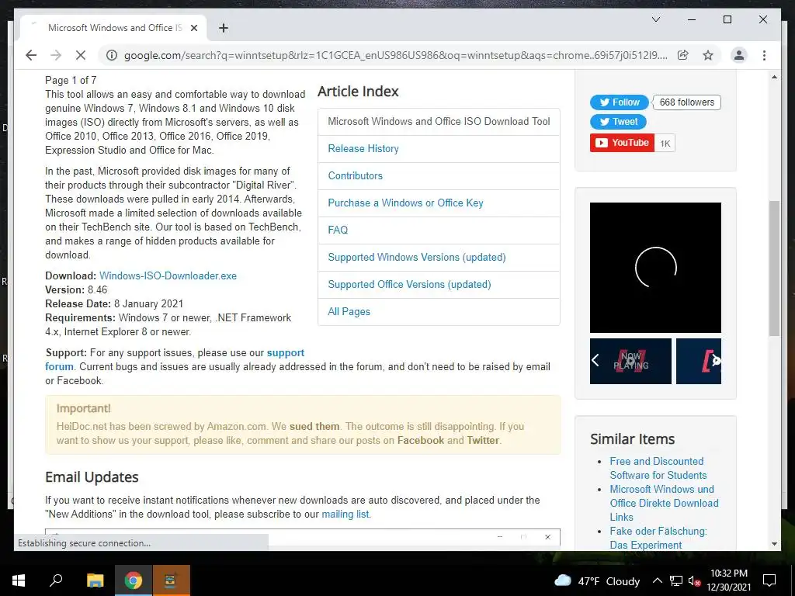The image size is (795, 596).
Task: Open the YouTube subscribe button
Action: point(622,143)
